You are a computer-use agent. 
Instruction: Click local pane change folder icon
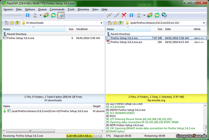(46, 15)
